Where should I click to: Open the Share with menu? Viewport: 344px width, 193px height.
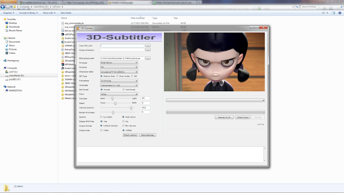click(49, 13)
